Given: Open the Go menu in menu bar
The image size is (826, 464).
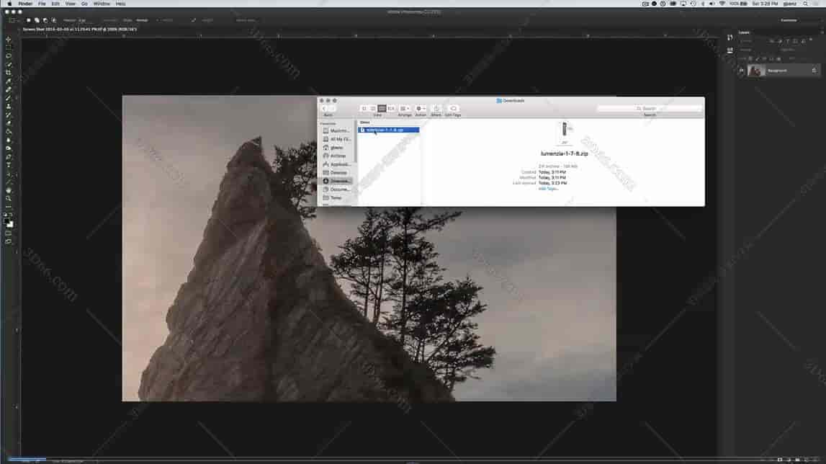Looking at the screenshot, I should 84,4.
